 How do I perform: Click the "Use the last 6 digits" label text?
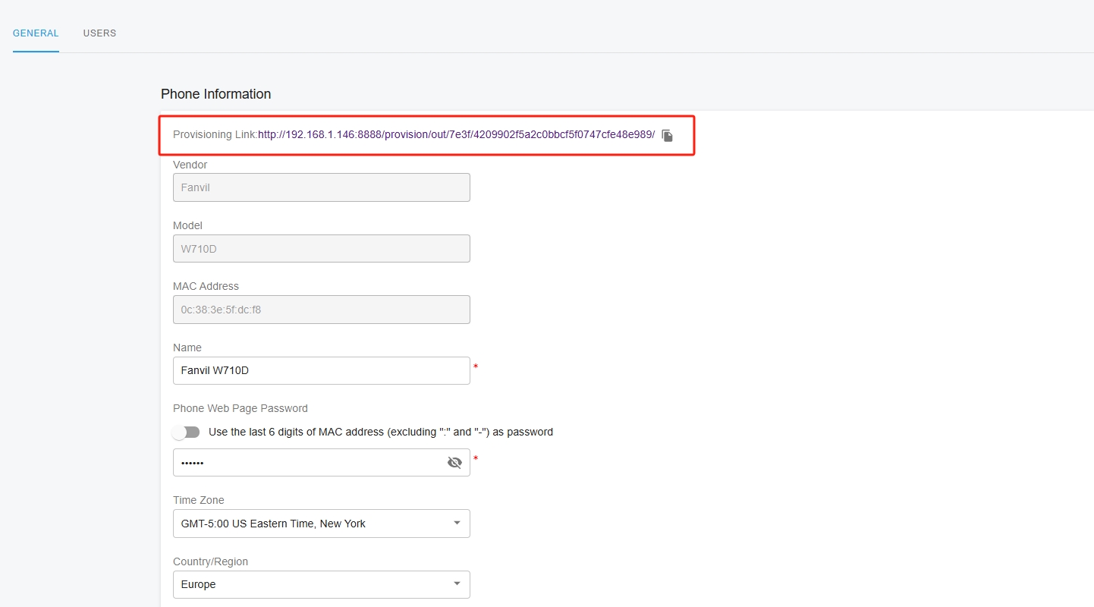[x=380, y=432]
